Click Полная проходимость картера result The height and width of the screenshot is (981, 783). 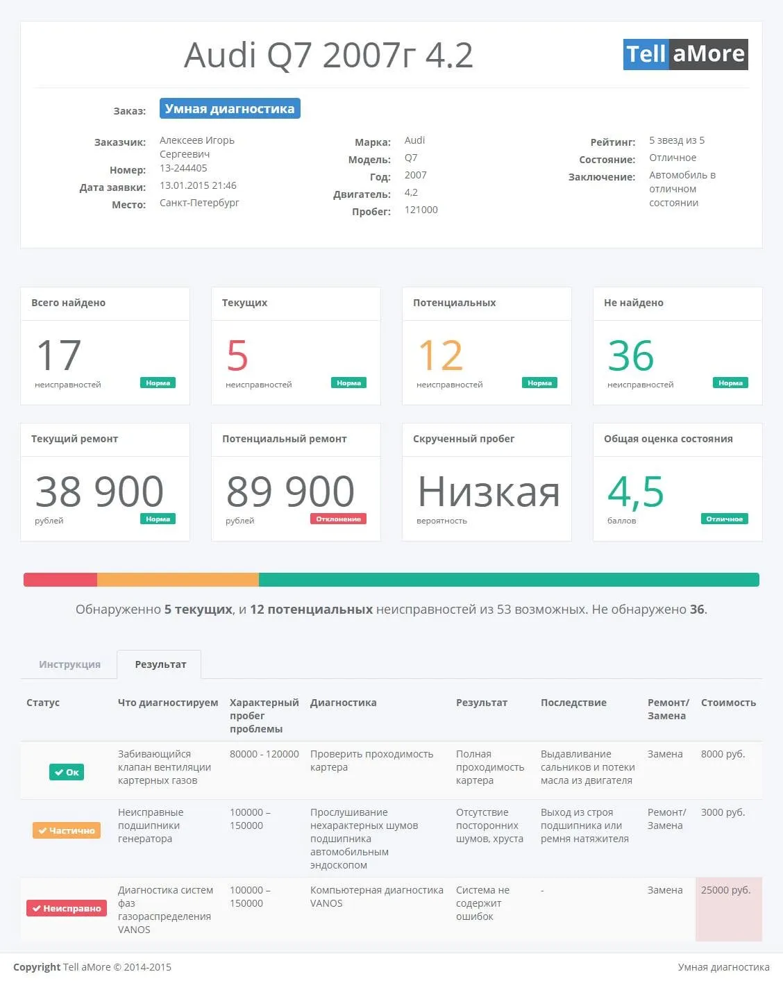tap(490, 767)
